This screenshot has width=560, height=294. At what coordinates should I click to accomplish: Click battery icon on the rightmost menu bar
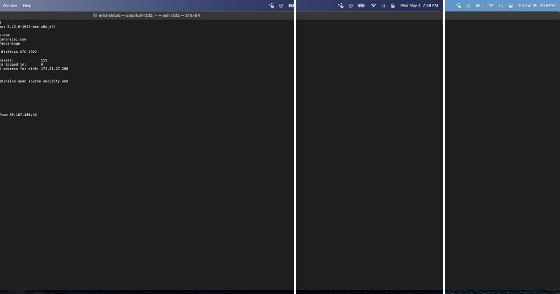coord(478,5)
